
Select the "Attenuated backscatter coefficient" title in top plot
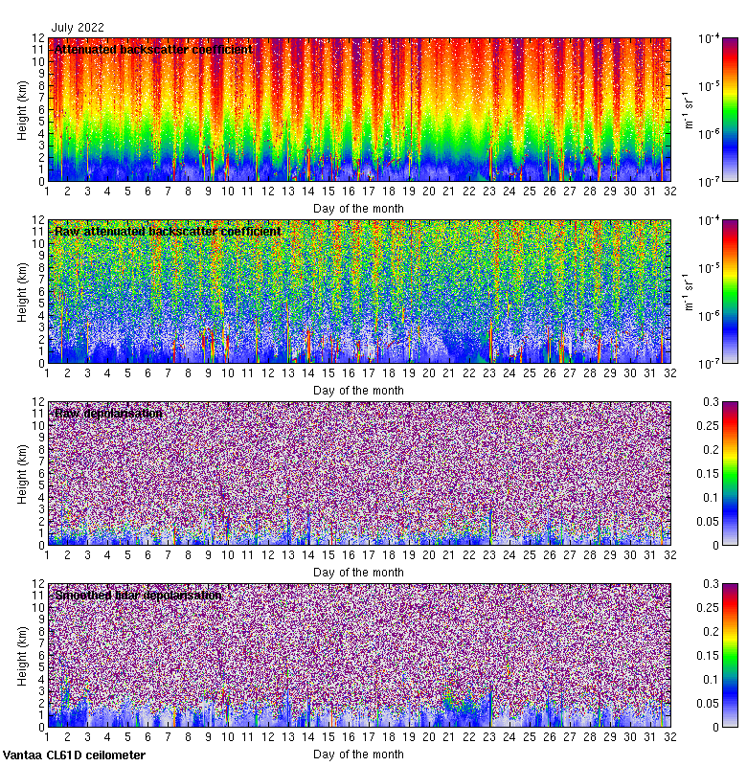point(153,50)
